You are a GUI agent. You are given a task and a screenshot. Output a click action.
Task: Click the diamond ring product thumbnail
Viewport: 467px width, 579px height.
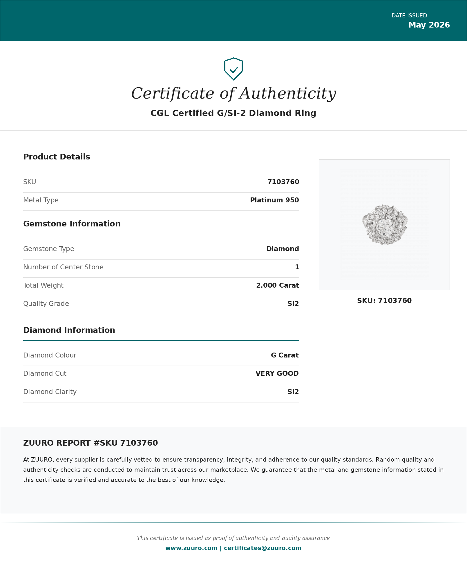(x=384, y=225)
